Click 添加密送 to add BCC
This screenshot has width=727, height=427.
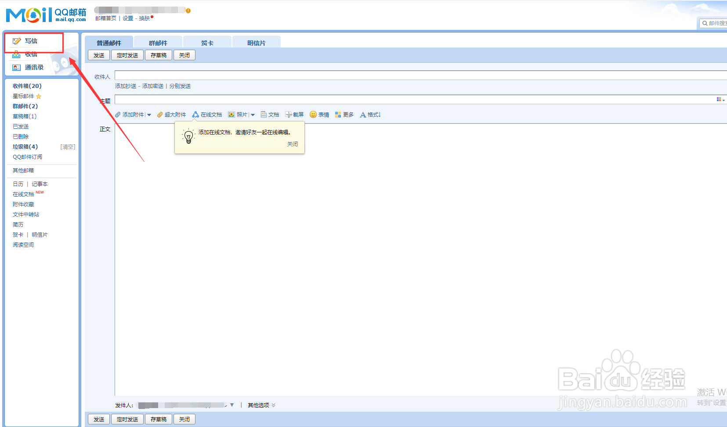153,86
